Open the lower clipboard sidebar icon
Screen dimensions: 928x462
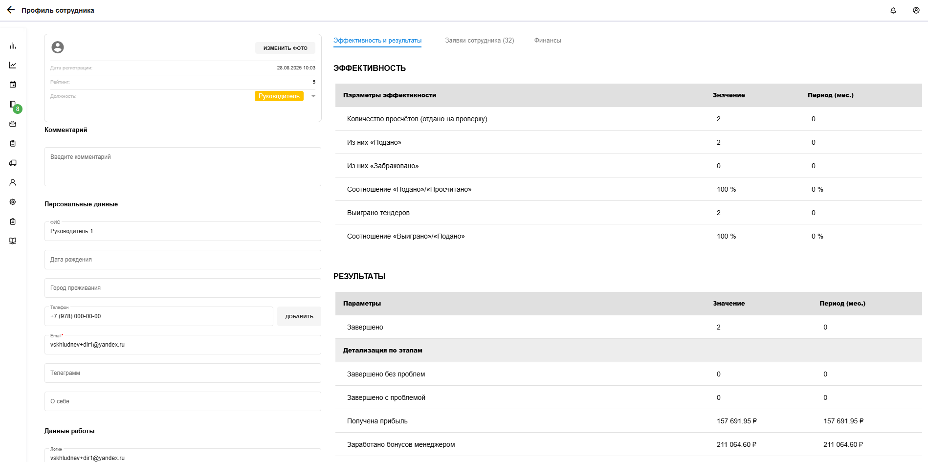(13, 221)
